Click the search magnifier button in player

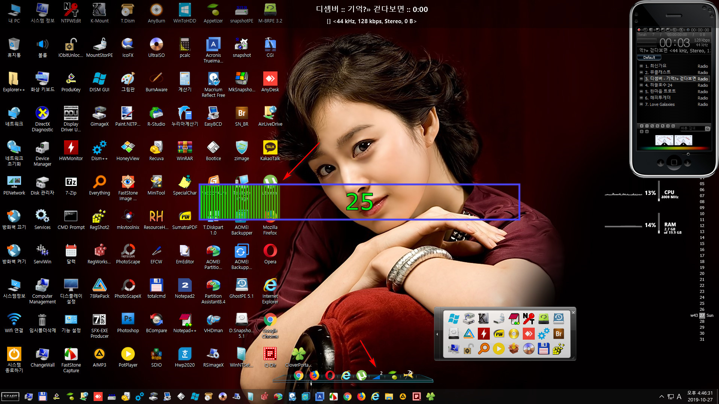pyautogui.click(x=707, y=128)
